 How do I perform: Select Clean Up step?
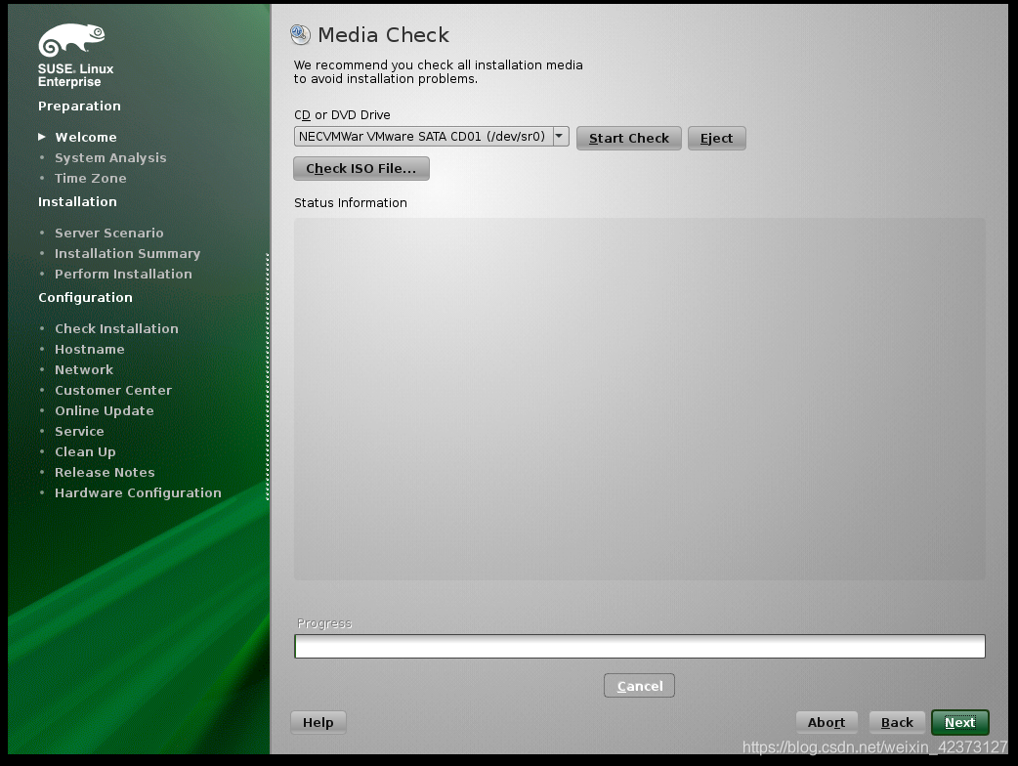(85, 451)
